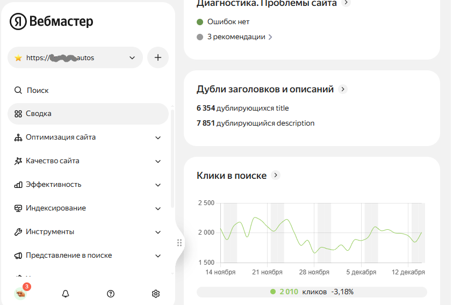This screenshot has width=453, height=305.
Task: Open Клики в поиске heading
Action: 232,176
